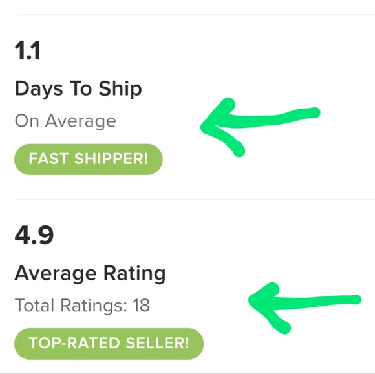Select the 1.1 days value

(27, 50)
